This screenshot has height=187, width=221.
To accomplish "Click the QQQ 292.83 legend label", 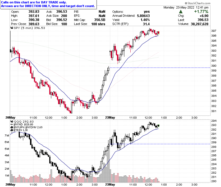I will click(24, 121).
